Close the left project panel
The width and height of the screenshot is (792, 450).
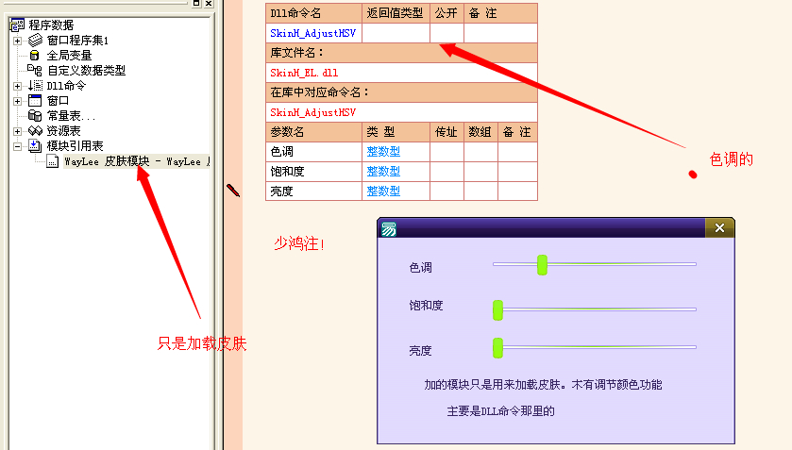[x=209, y=3]
